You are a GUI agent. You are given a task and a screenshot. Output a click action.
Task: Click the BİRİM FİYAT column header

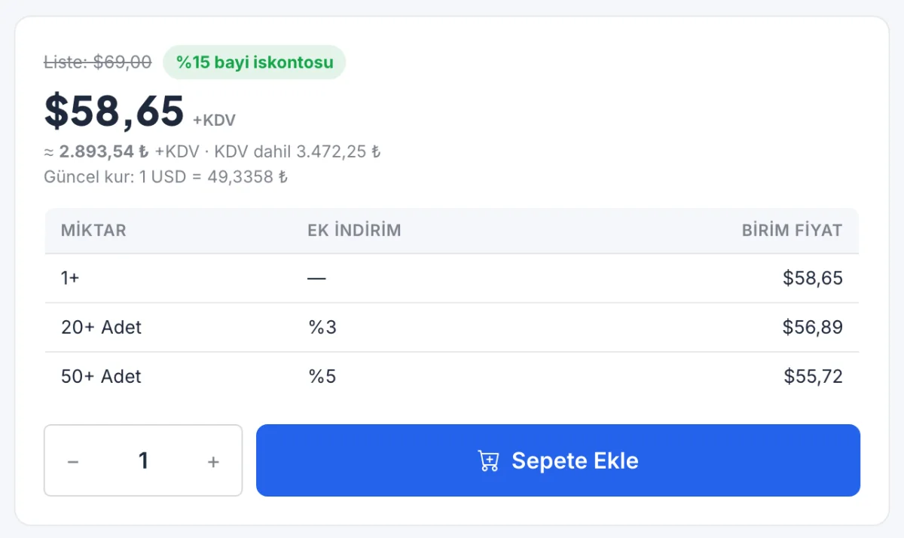(x=792, y=231)
